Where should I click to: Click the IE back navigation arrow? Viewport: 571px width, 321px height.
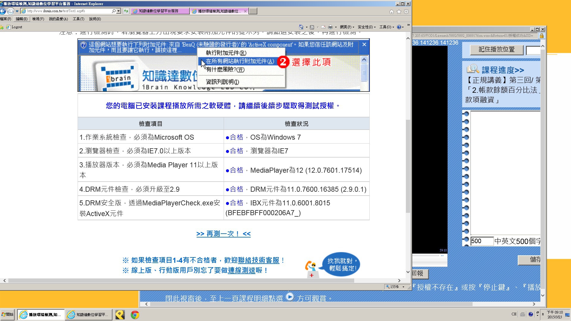tap(3, 11)
